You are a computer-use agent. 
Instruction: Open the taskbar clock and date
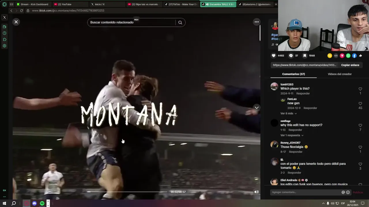pos(352,203)
